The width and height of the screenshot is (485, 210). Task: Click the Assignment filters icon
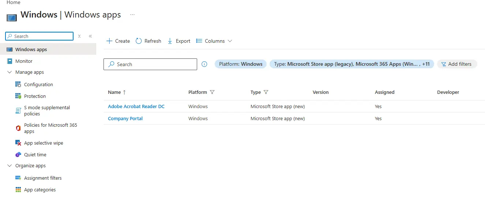point(18,178)
